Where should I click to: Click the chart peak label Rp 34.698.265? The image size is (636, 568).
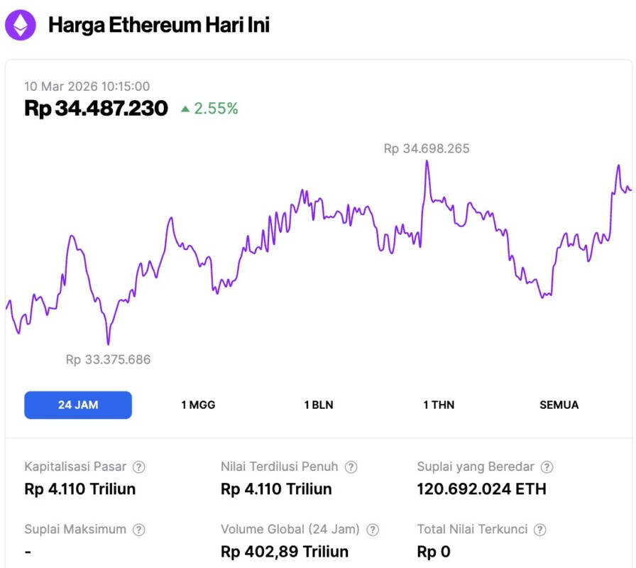pos(427,149)
